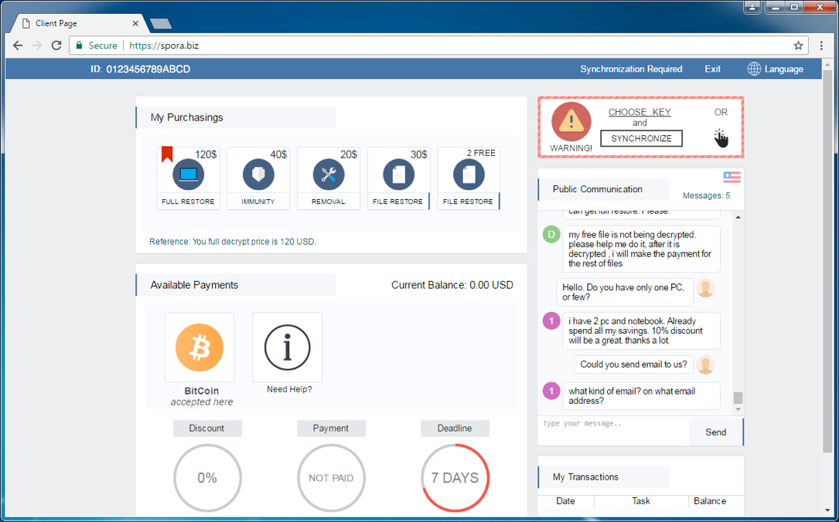
Task: Open the Need Help info icon
Action: [288, 347]
